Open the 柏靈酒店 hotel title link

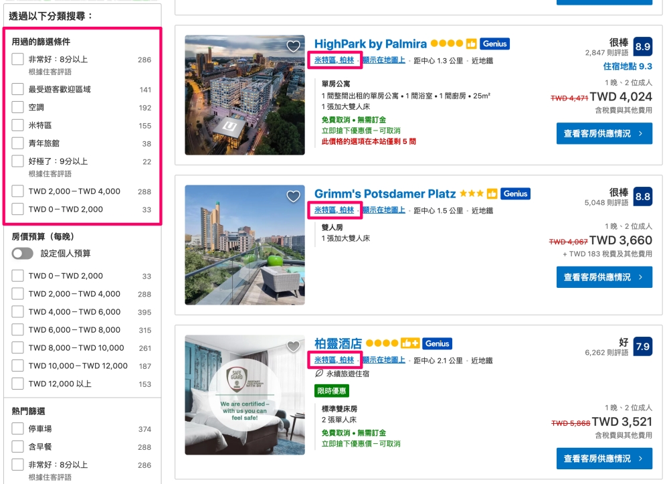[x=338, y=343]
